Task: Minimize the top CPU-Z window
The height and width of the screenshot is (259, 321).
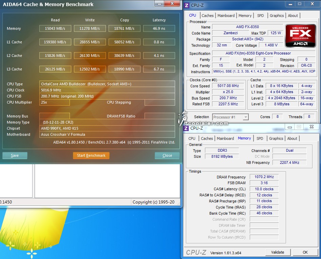Action: click(x=290, y=4)
